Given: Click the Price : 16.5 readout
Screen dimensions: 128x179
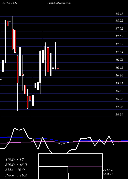Looking at the screenshot, I should tap(16, 175).
